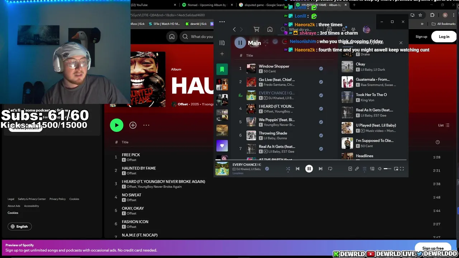Toggle saved checkmark for I HEARD in playlist
Viewport: 459px width, 258px height.
(x=321, y=109)
